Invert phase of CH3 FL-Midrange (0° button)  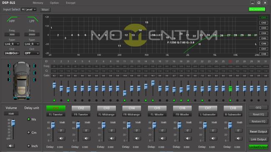112,130
